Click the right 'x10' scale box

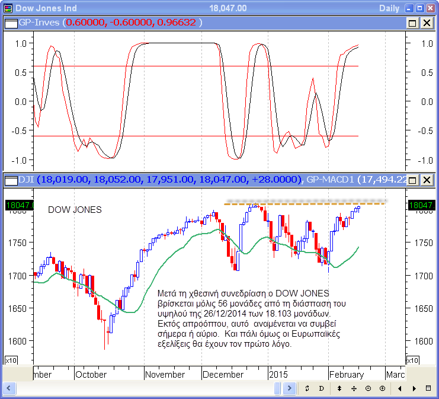click(x=413, y=360)
